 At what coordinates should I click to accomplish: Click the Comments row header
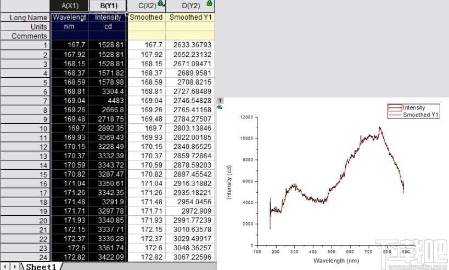pos(25,36)
